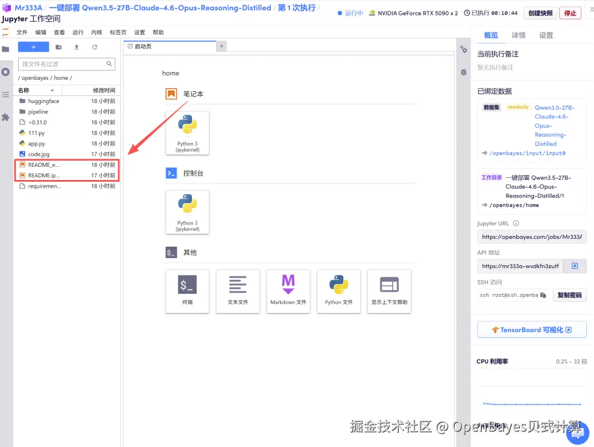Refresh the file list
594x447 pixels.
click(95, 47)
